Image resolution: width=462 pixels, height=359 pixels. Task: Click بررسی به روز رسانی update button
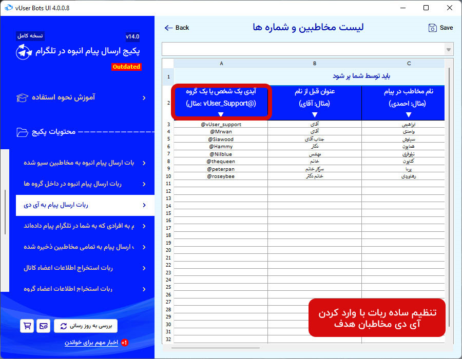click(86, 326)
